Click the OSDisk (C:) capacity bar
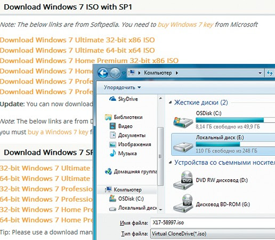 tap(235, 120)
